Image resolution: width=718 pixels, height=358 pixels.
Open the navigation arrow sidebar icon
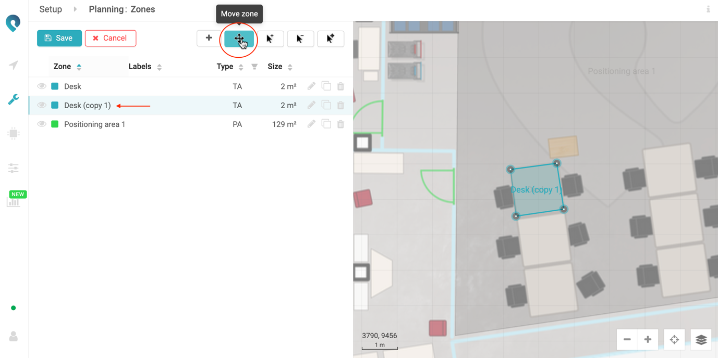(x=14, y=65)
